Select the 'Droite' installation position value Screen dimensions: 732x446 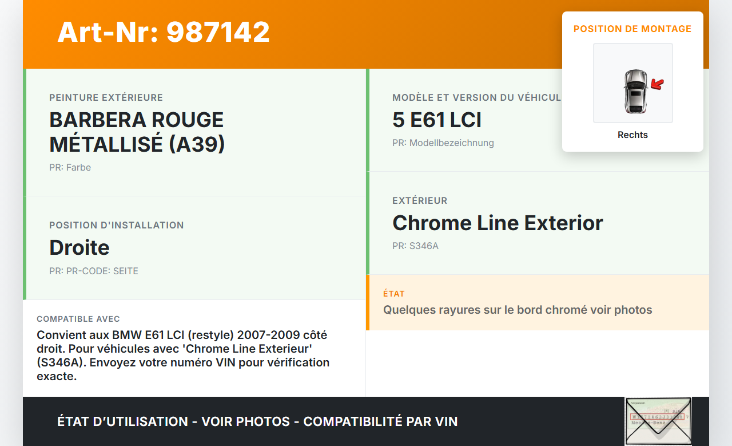click(79, 247)
